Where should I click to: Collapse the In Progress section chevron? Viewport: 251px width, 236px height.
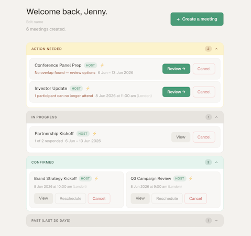[216, 117]
